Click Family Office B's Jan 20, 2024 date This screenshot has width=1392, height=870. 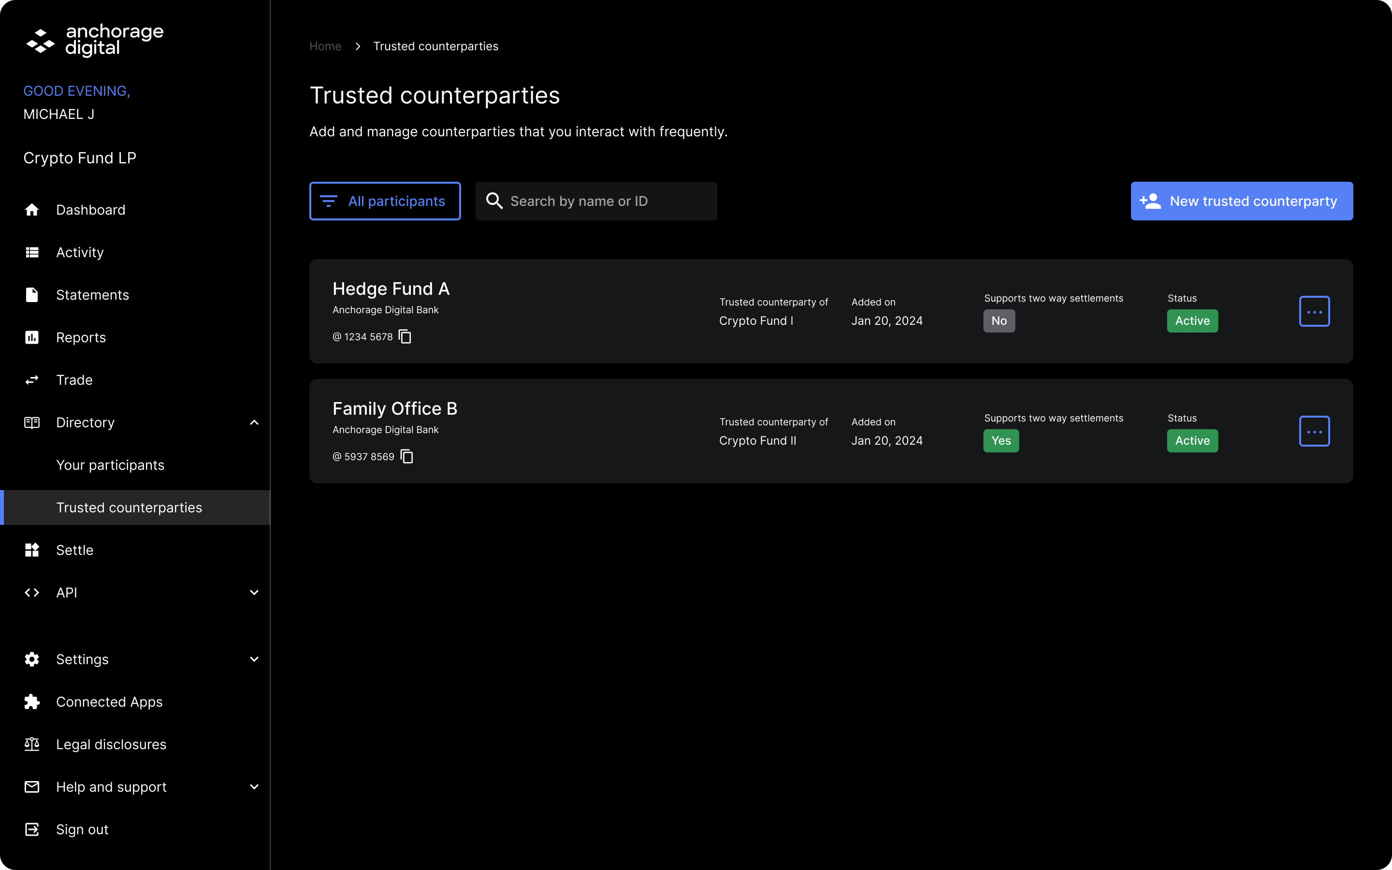point(887,441)
